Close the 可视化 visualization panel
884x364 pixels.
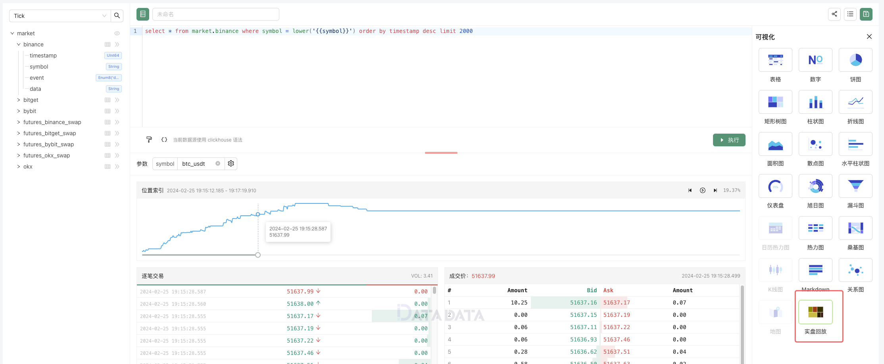coord(869,36)
